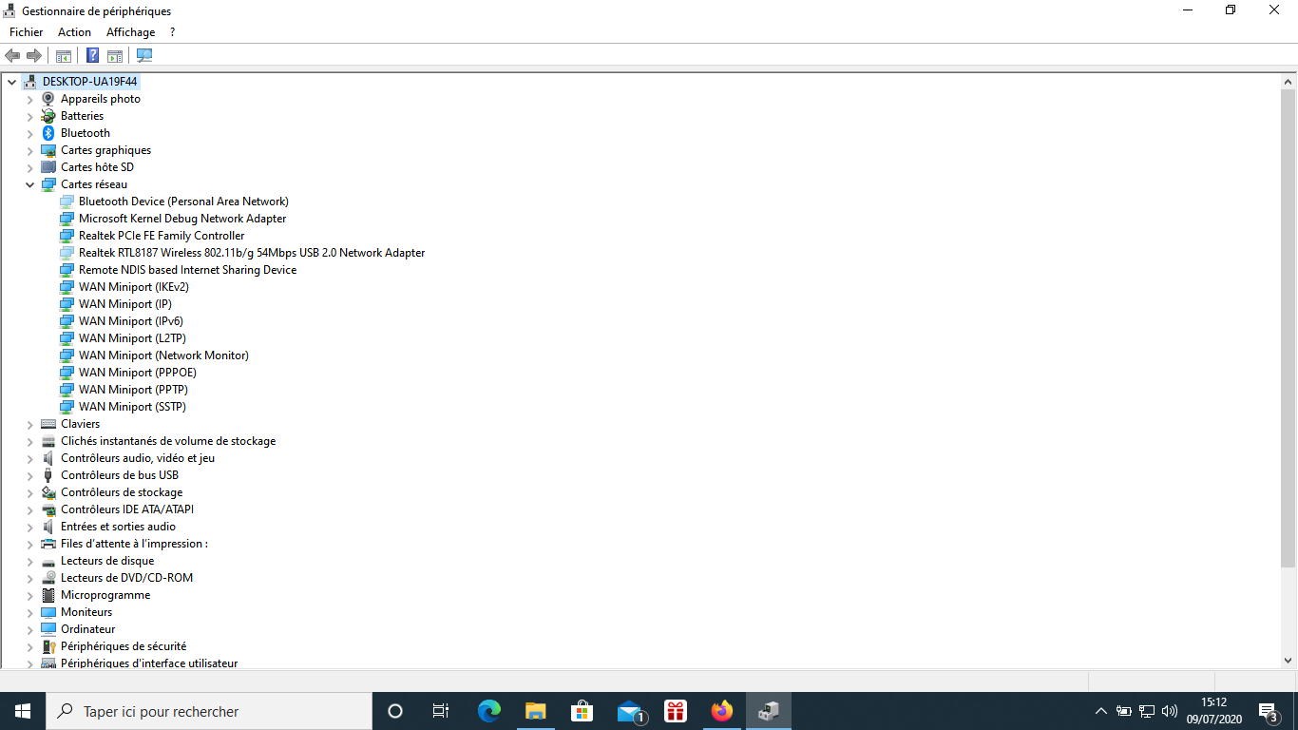This screenshot has height=730, width=1298.
Task: Open the Help toolbar icon
Action: coord(92,55)
